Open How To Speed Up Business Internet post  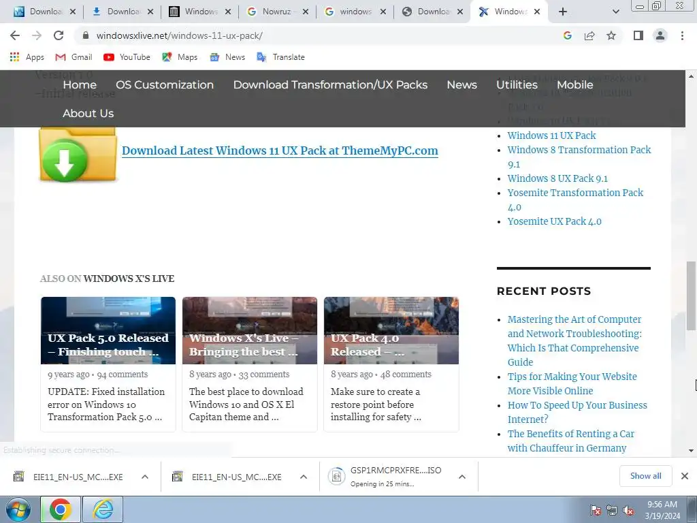click(x=577, y=412)
